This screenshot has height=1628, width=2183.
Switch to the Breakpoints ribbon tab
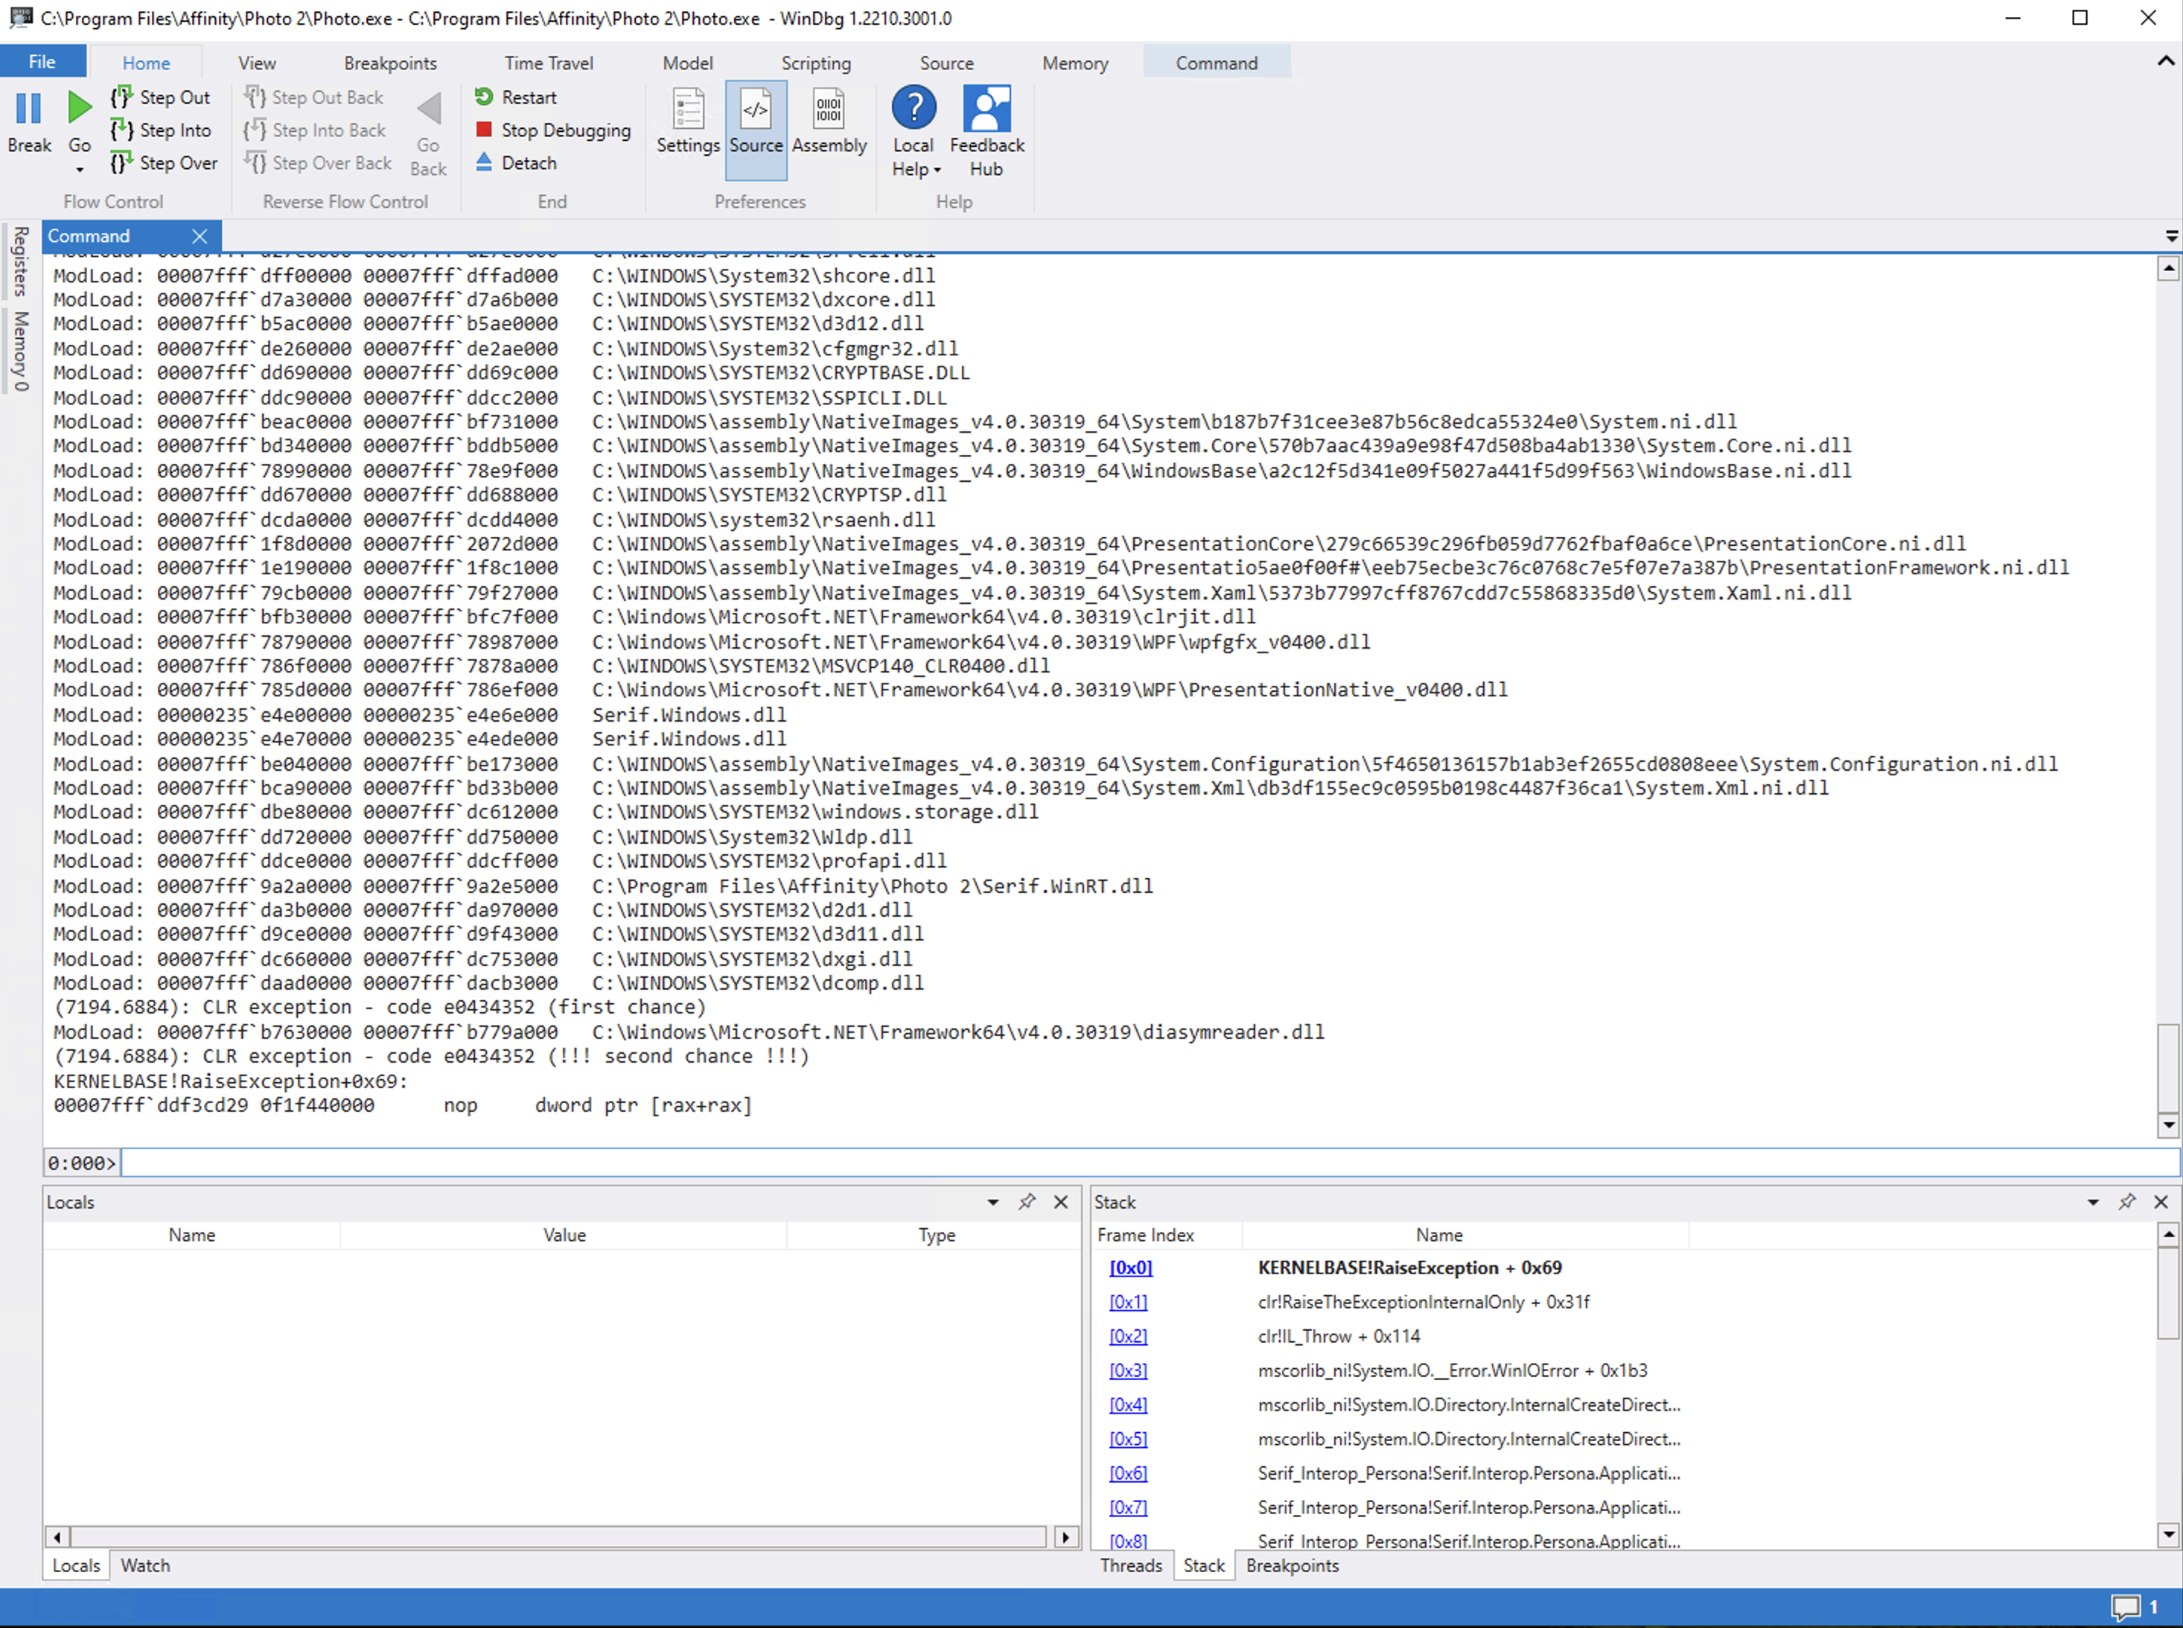(390, 63)
